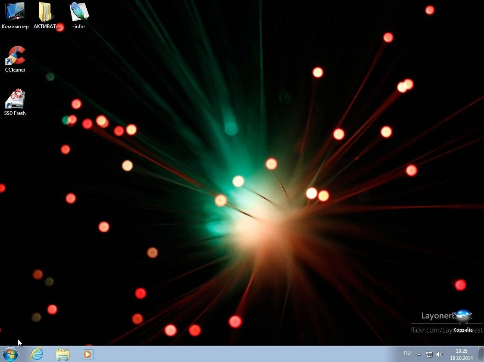
Task: Launch Internet Explorer from the taskbar
Action: point(37,354)
